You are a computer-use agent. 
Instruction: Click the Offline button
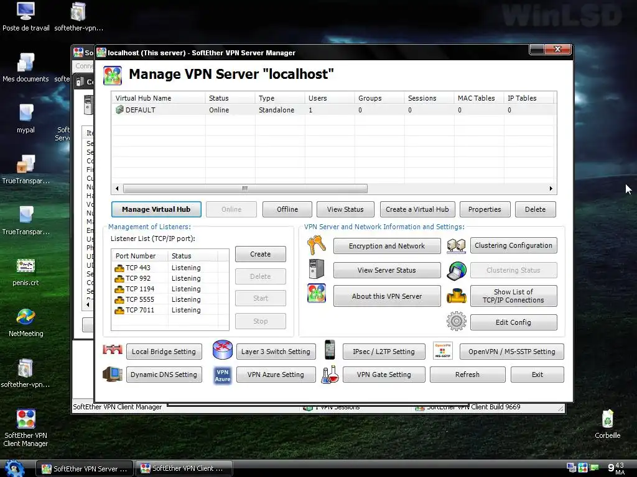click(287, 209)
